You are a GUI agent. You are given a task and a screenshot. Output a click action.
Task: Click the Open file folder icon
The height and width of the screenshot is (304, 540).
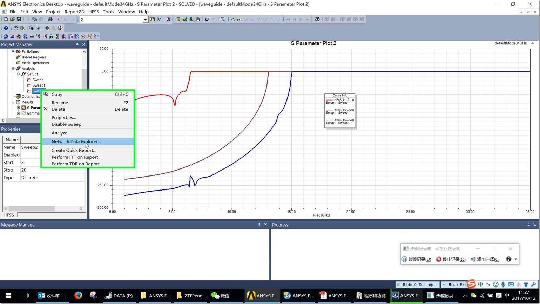tap(12, 19)
